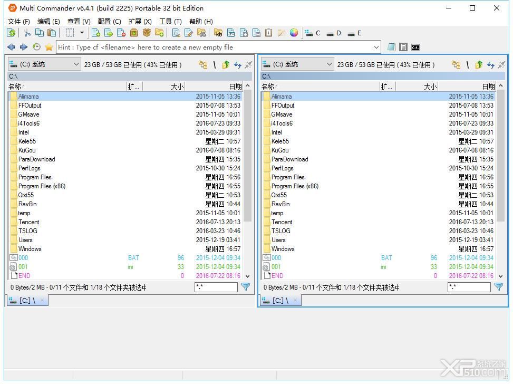Open the 配置 (C) menu

coord(109,22)
